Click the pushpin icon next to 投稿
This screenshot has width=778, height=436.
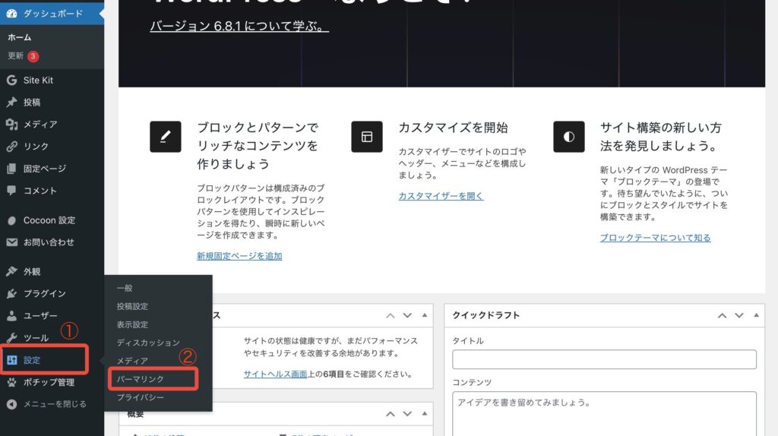pyautogui.click(x=11, y=103)
